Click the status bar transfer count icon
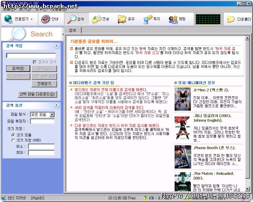253x202 pixels. (145, 198)
